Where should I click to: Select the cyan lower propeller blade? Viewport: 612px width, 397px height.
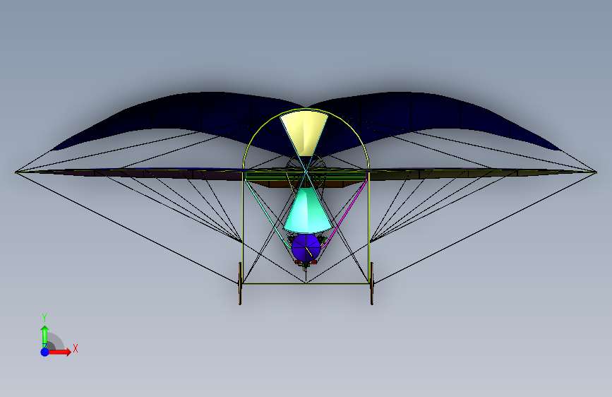click(308, 211)
